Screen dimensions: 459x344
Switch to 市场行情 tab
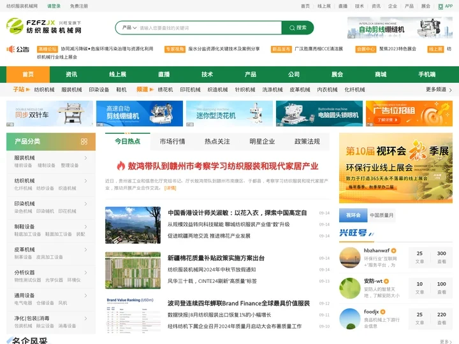click(x=172, y=141)
